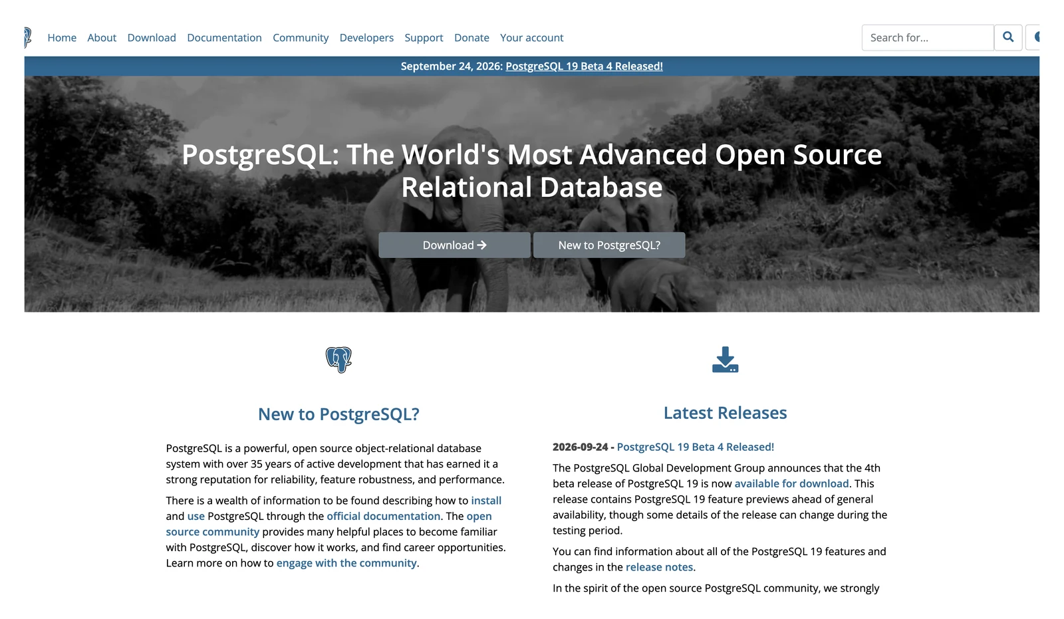Click the download icon above Latest Releases
Viewport: 1064px width, 619px height.
click(x=725, y=360)
